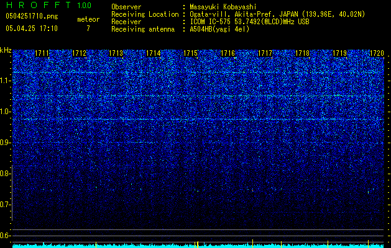Click the "meteor" count label
Screen dimensions: 391x248
[88, 19]
